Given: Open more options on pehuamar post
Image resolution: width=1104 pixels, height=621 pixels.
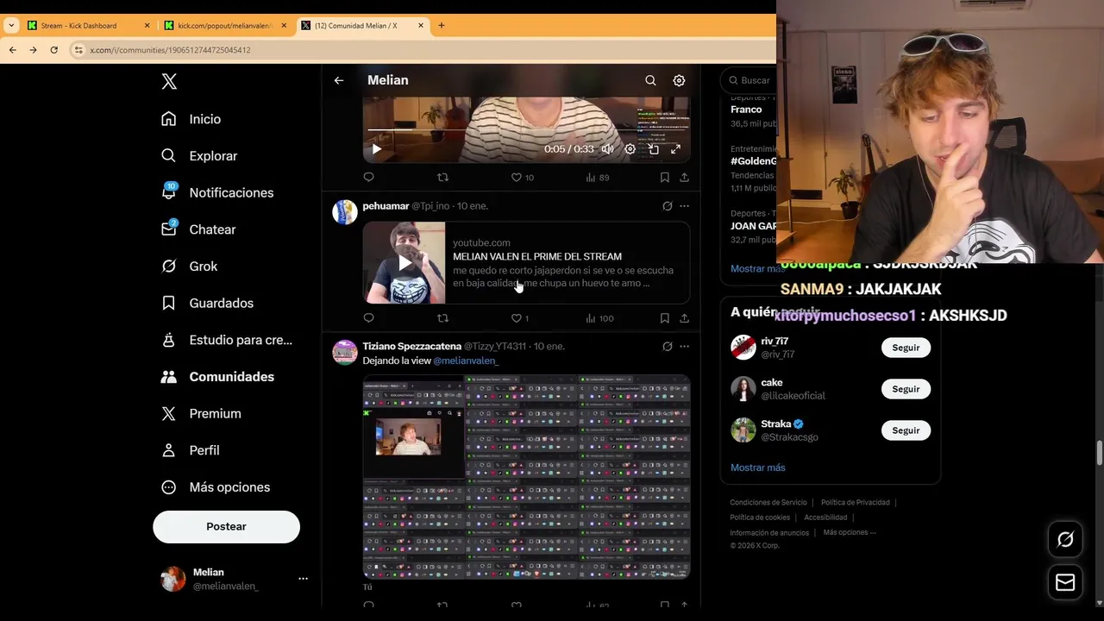Looking at the screenshot, I should (x=684, y=206).
